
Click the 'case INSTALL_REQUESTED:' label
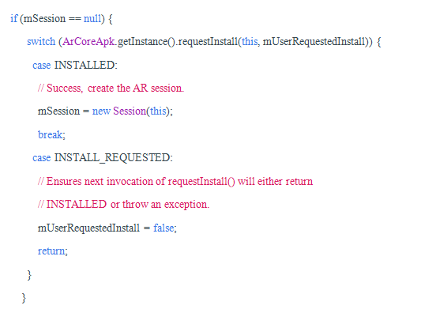click(x=103, y=158)
